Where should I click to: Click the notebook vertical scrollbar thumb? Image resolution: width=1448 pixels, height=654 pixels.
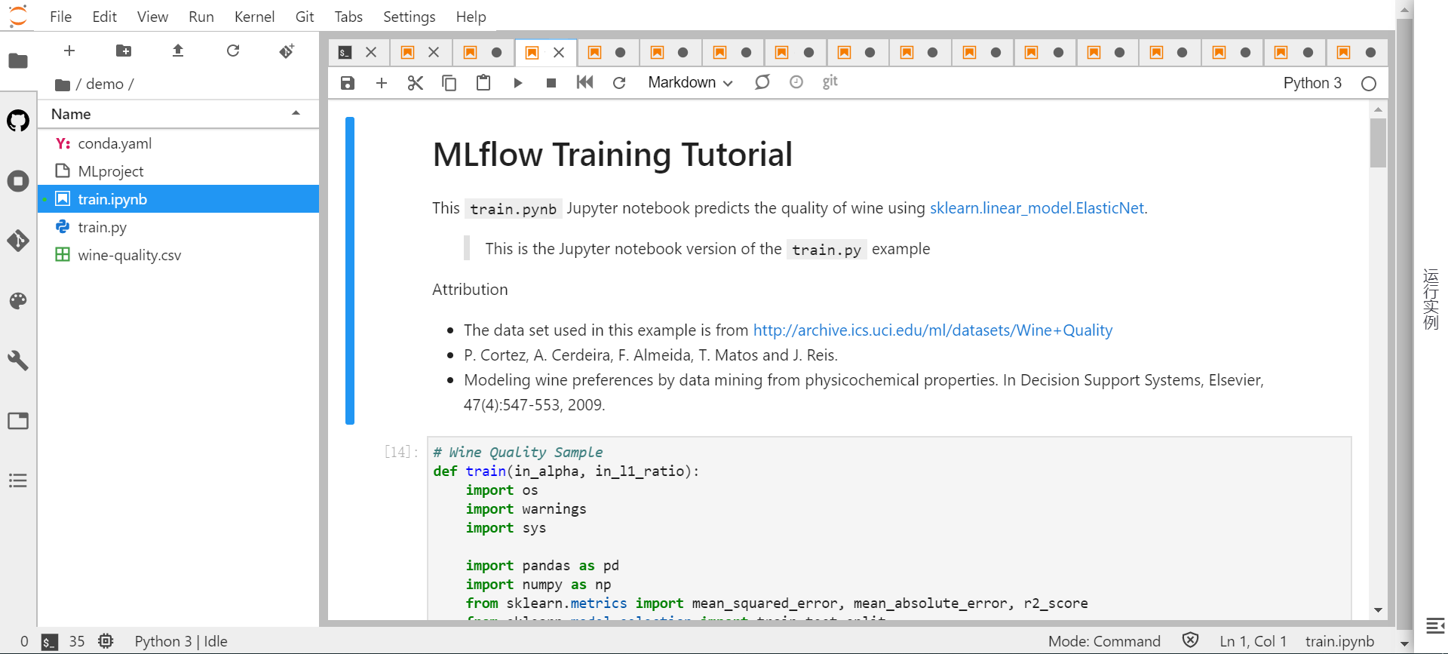1378,143
